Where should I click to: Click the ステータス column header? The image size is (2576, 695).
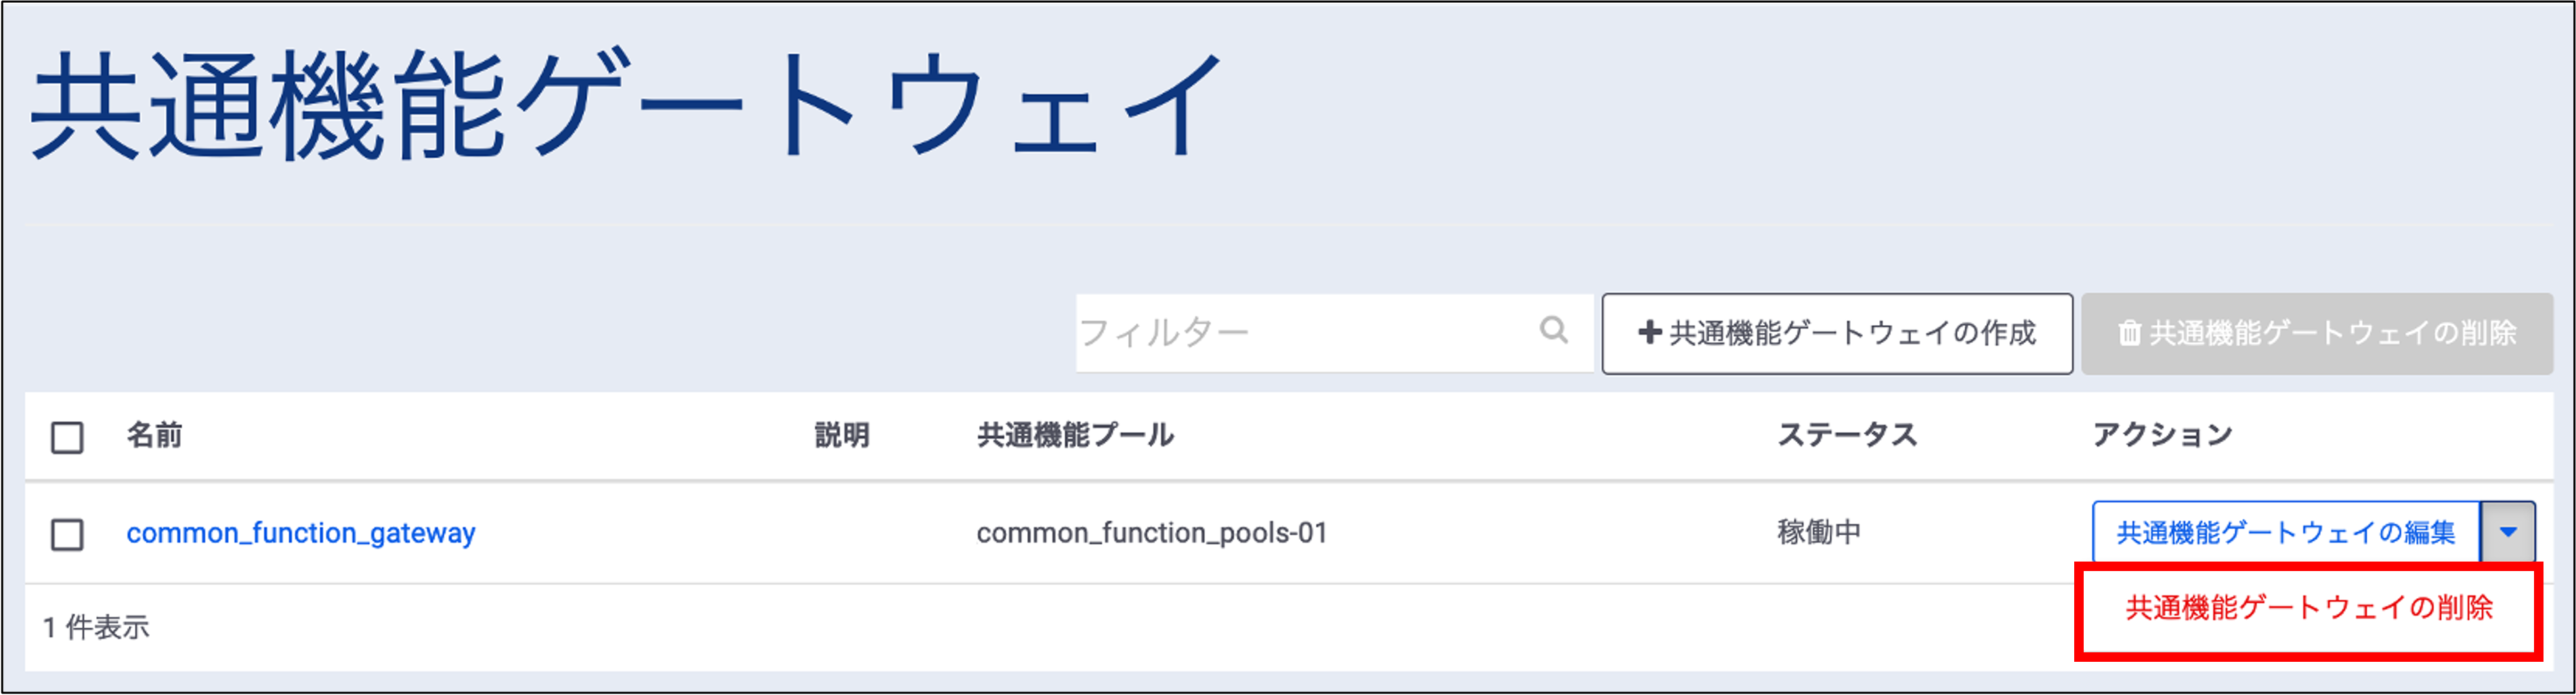pyautogui.click(x=1846, y=435)
